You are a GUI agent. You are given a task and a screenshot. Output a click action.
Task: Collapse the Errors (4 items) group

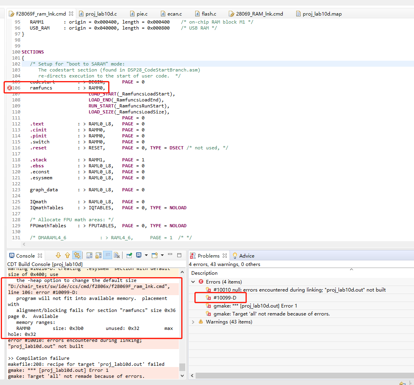click(194, 282)
